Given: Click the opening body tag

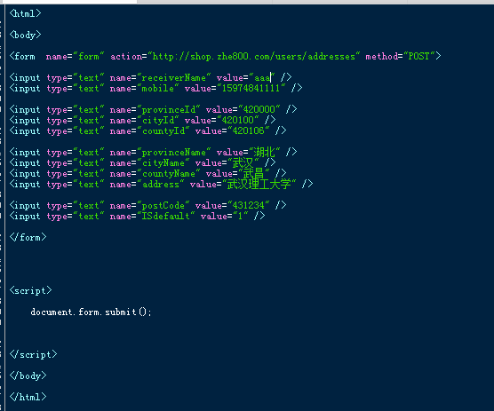Looking at the screenshot, I should click(25, 35).
